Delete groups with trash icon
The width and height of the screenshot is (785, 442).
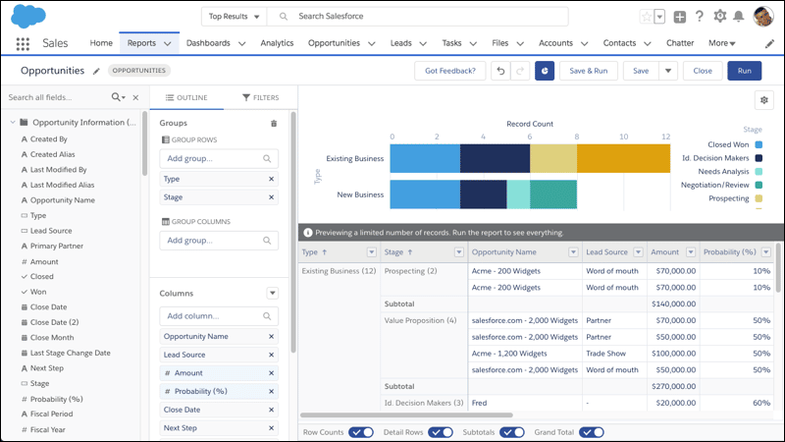click(274, 124)
